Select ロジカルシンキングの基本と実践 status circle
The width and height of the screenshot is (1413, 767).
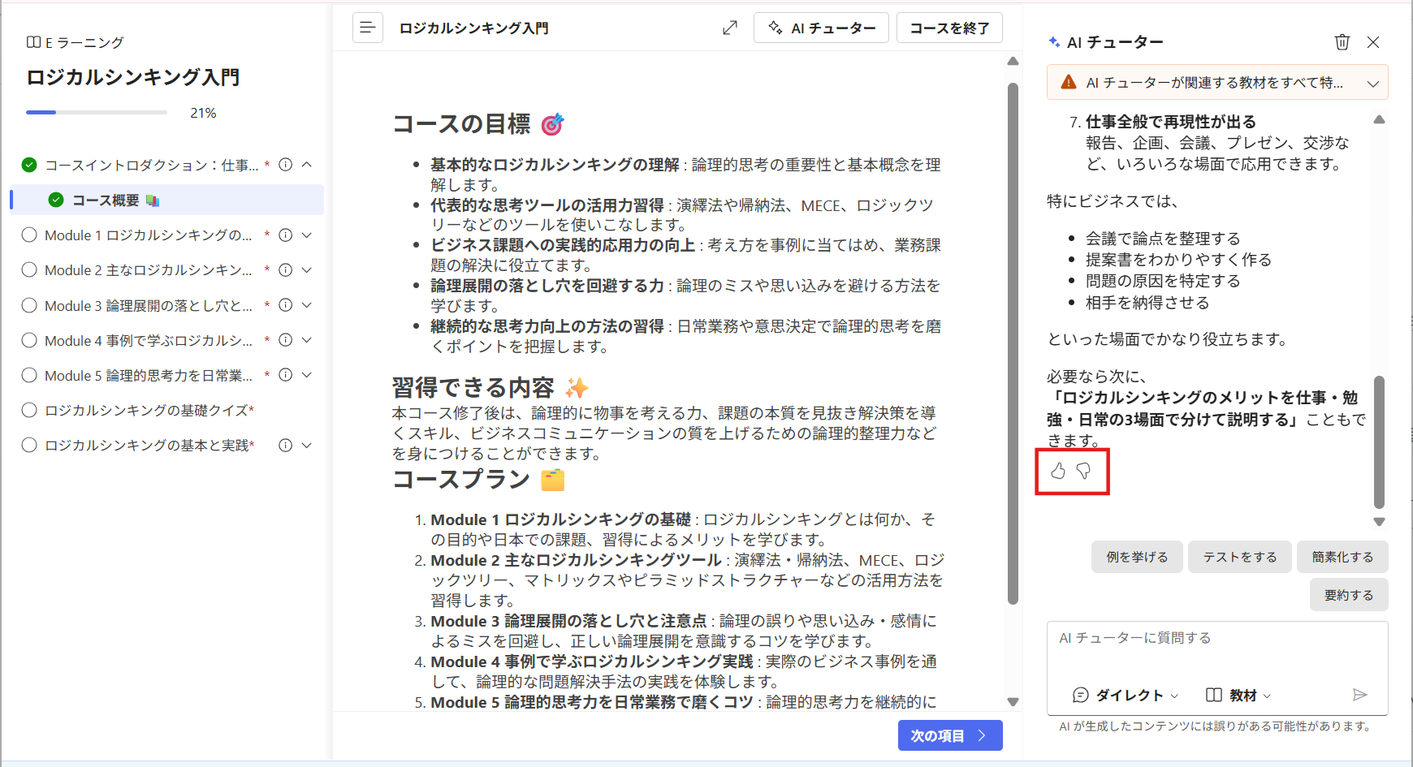29,445
